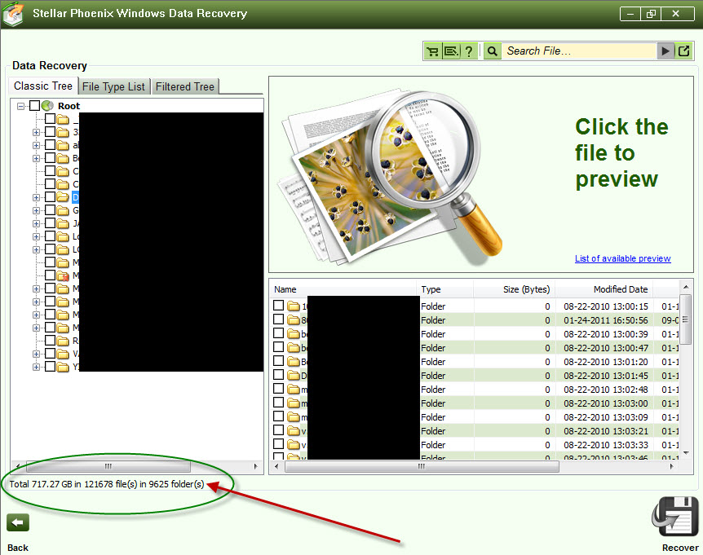Check the Root checkbox in the tree

click(34, 106)
